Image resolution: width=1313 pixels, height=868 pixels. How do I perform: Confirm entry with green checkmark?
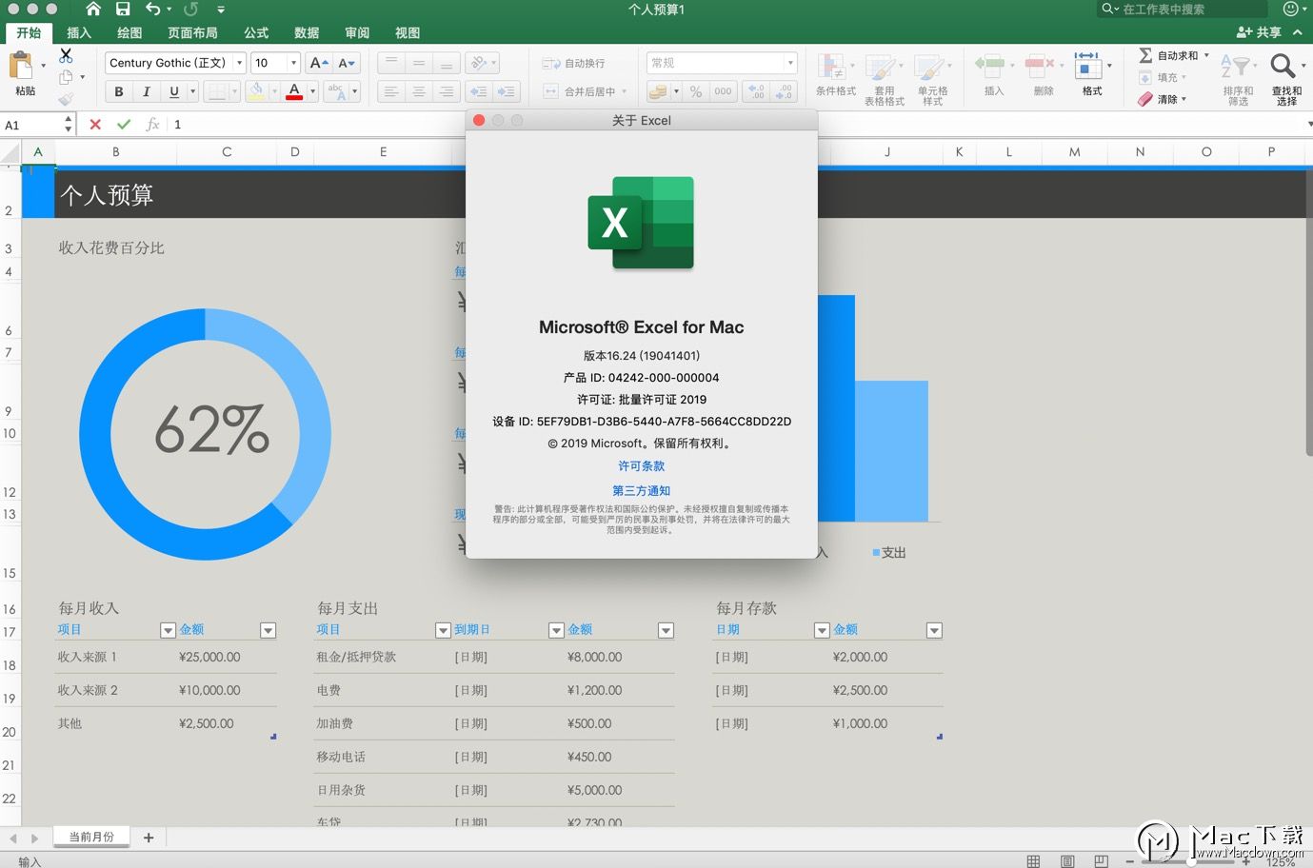click(x=124, y=125)
